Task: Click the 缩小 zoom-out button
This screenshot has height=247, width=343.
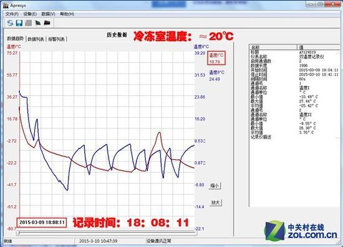Action: click(215, 186)
